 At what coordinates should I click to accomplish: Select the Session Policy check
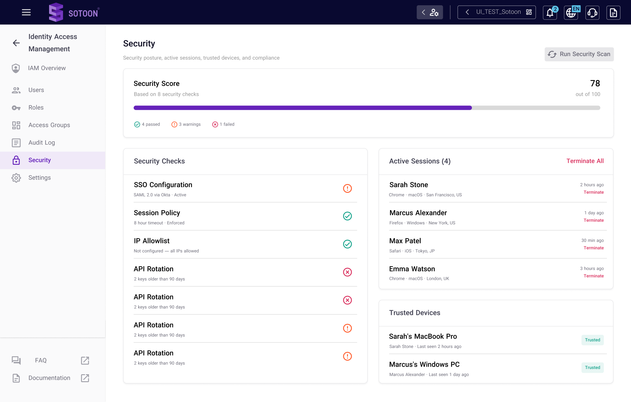tap(245, 217)
